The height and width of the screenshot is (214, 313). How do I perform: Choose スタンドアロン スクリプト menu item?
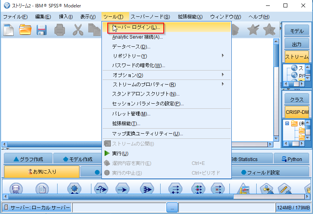pyautogui.click(x=167, y=94)
